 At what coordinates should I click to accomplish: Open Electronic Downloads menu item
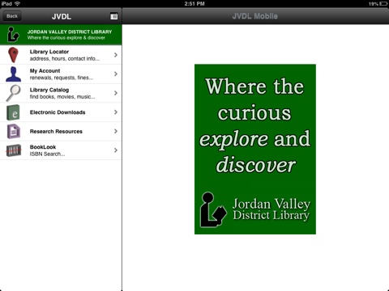coord(61,112)
